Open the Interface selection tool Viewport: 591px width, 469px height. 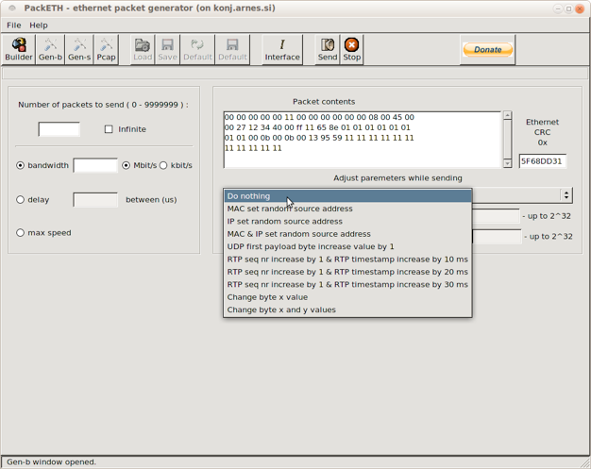point(282,50)
